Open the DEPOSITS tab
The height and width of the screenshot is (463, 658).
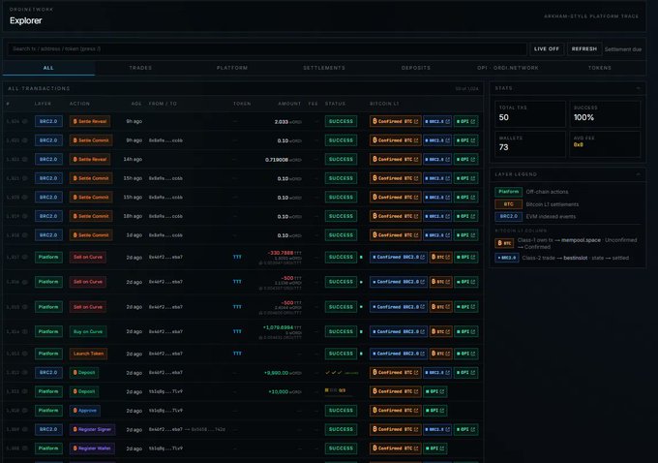416,68
